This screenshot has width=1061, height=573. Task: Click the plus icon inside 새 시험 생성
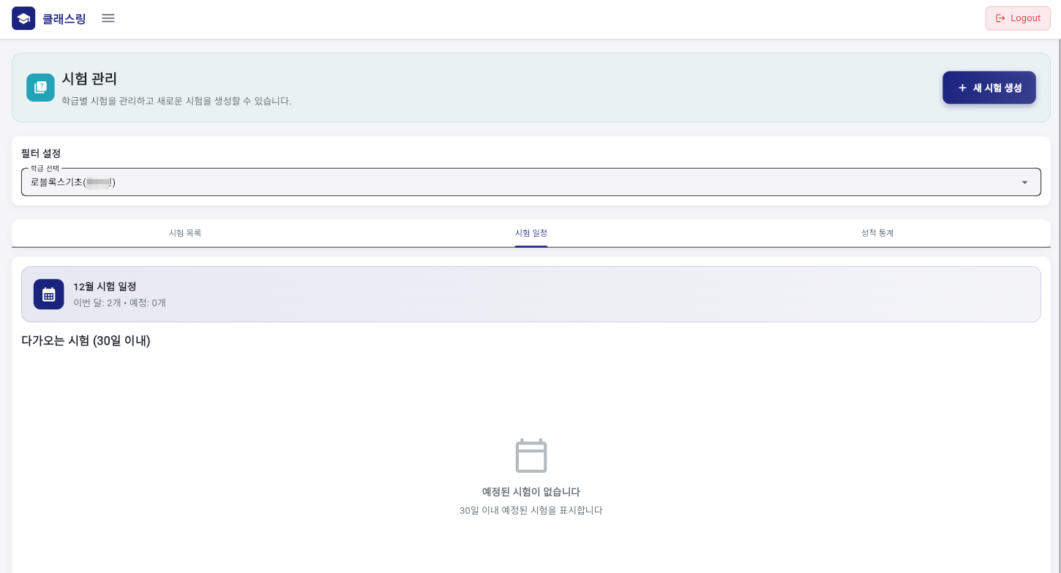pyautogui.click(x=962, y=88)
